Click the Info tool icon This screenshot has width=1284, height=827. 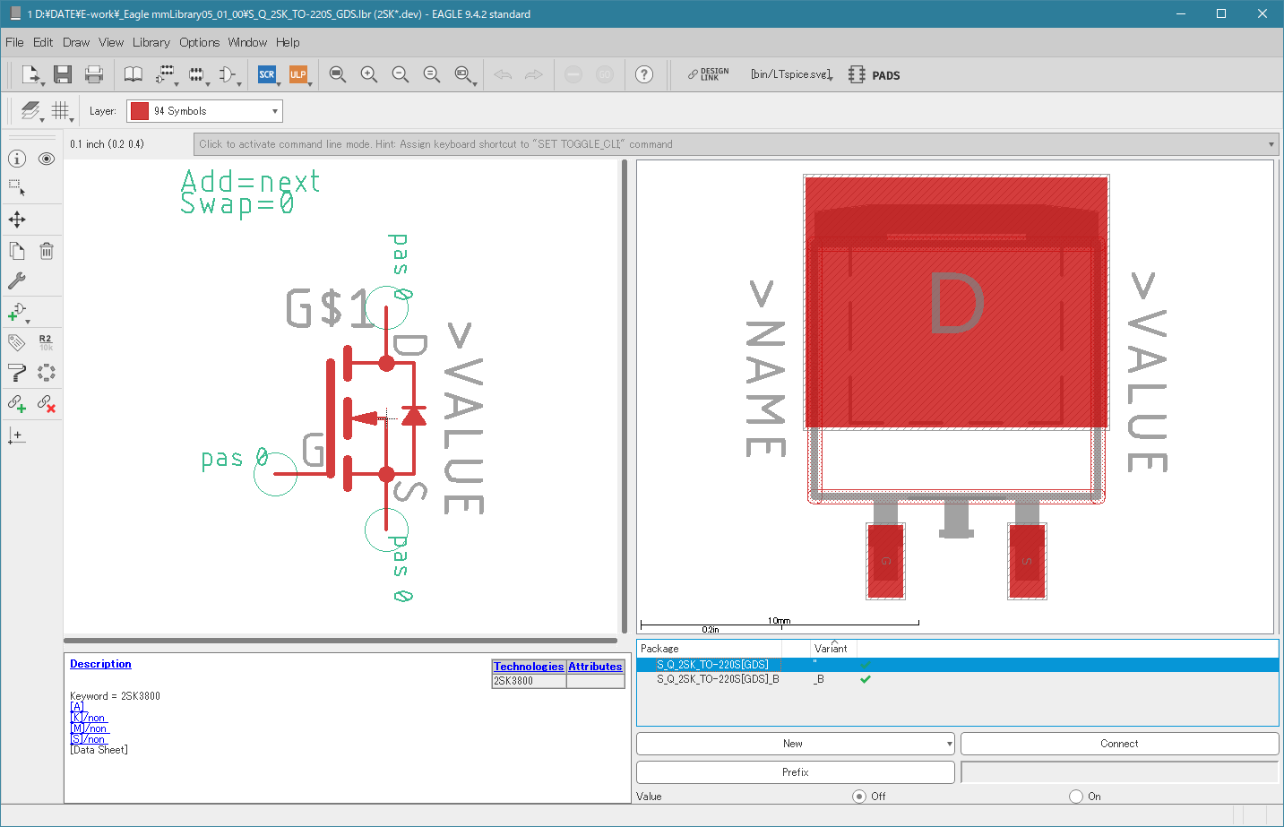click(17, 159)
